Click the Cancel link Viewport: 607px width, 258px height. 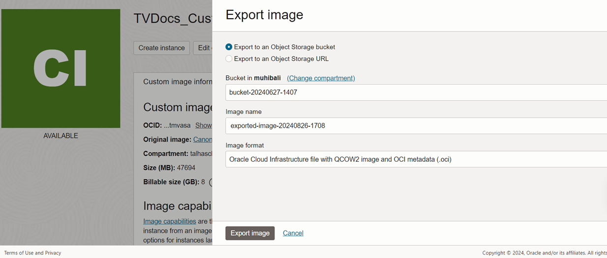293,233
